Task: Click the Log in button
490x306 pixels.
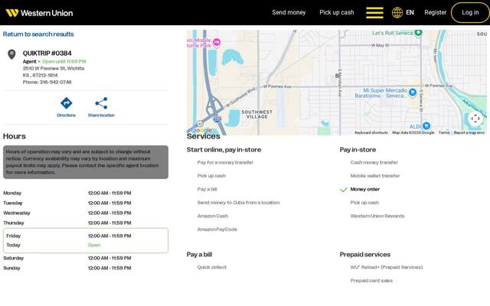Action: 470,12
